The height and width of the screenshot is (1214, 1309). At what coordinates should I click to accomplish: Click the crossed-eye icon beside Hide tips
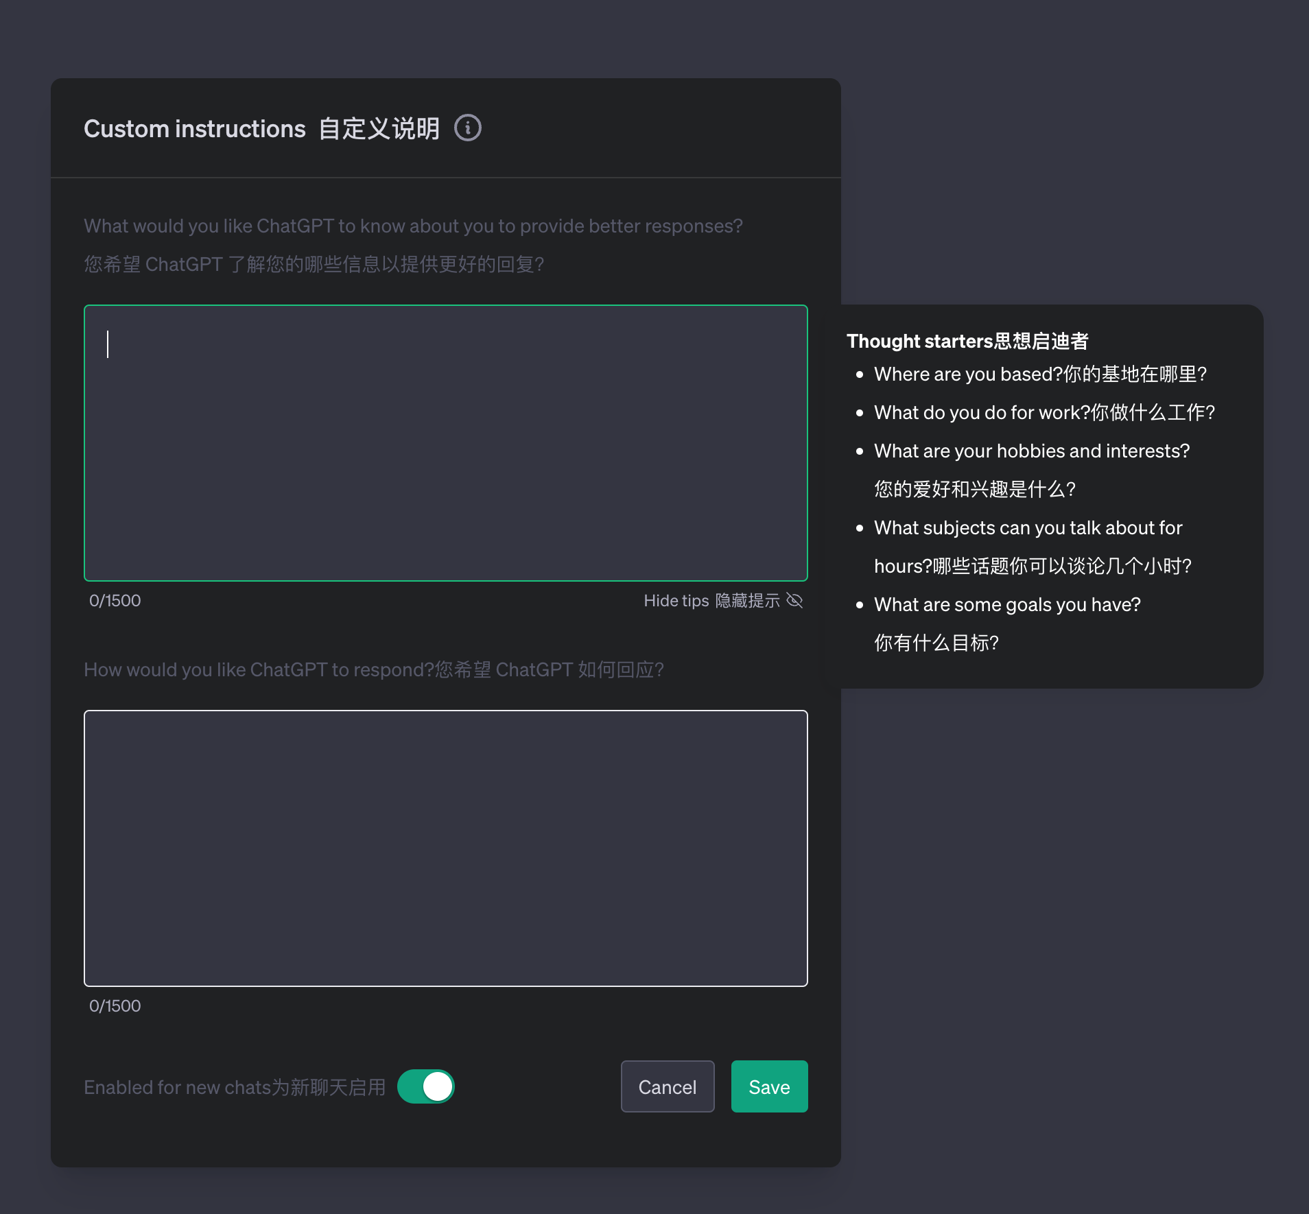pyautogui.click(x=794, y=601)
